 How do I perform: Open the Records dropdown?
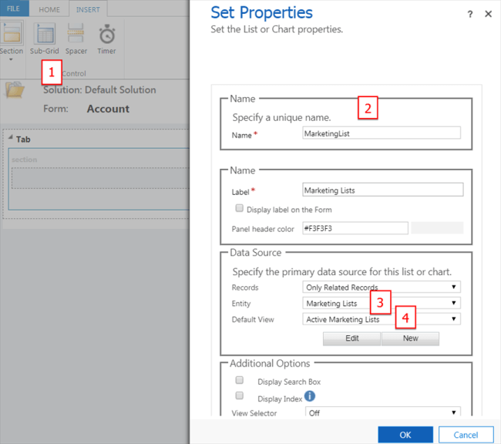(382, 287)
